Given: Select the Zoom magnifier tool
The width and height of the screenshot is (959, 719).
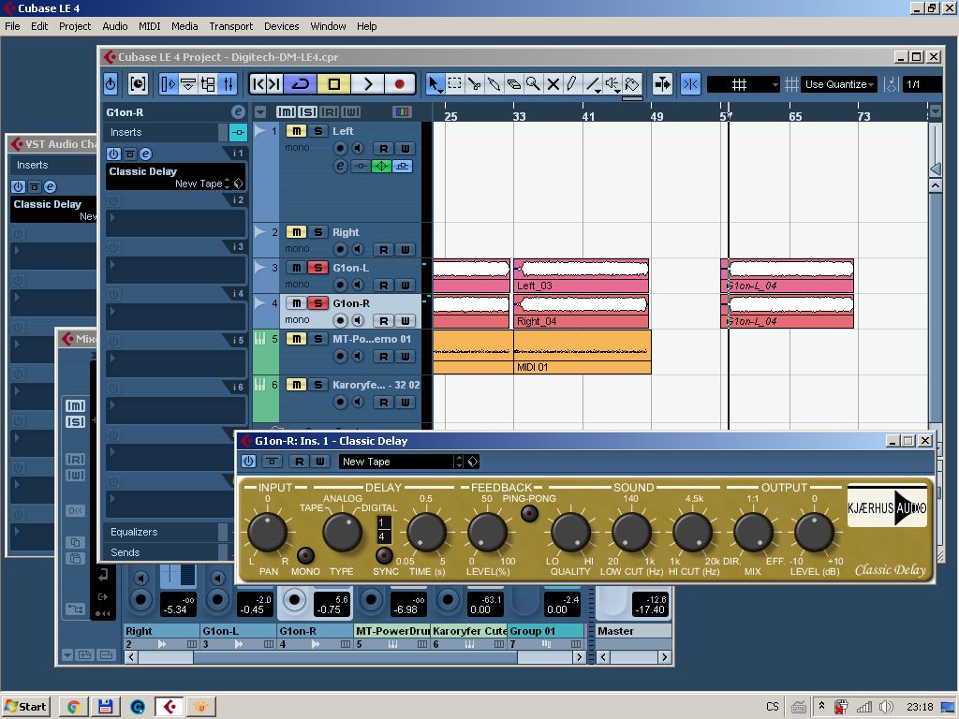Looking at the screenshot, I should click(533, 84).
